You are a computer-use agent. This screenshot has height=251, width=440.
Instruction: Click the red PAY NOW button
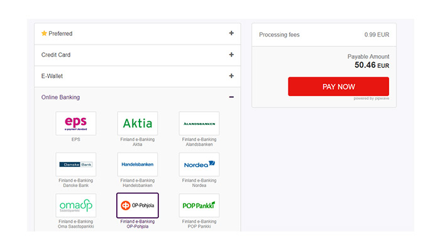coord(338,87)
